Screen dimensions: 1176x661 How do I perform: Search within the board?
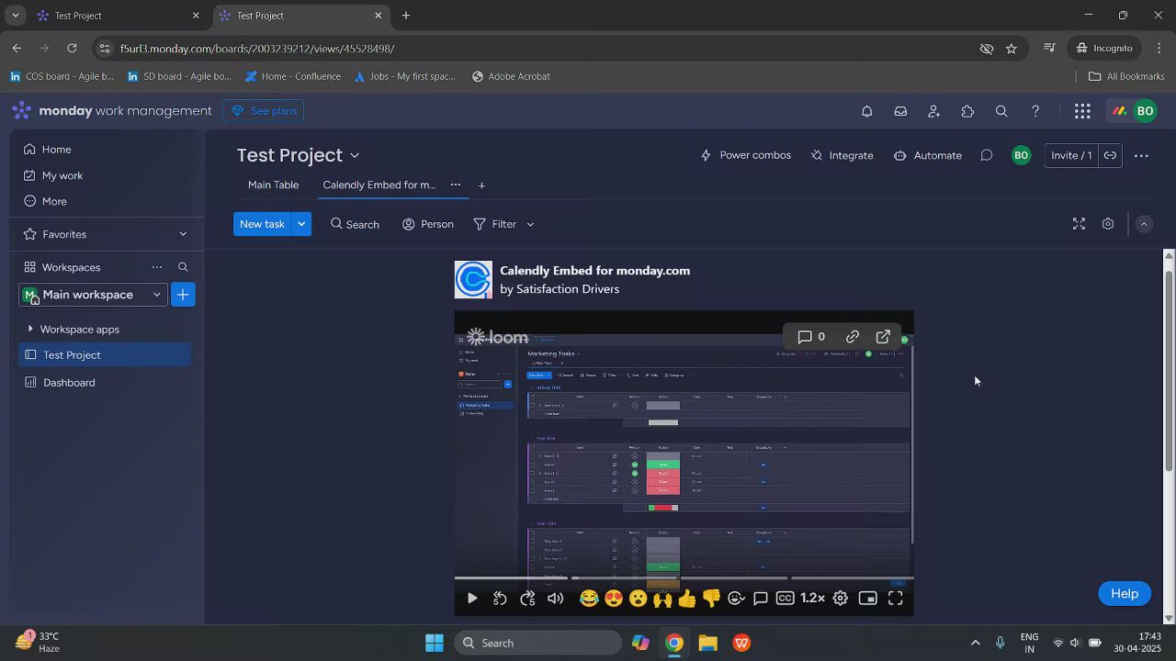[355, 224]
